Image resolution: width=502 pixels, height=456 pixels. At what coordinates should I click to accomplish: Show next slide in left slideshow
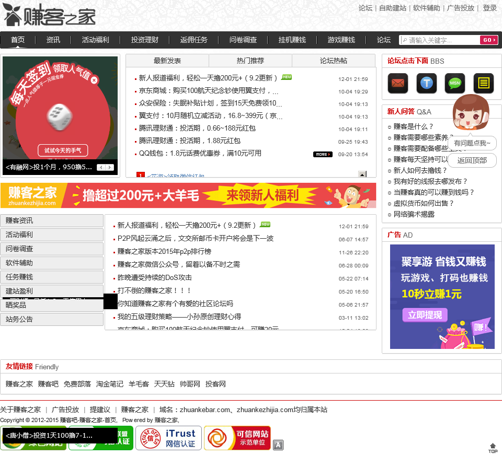pyautogui.click(x=109, y=167)
